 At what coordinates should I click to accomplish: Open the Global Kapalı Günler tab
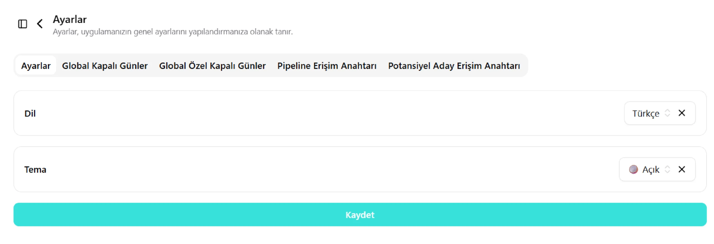[x=105, y=65]
